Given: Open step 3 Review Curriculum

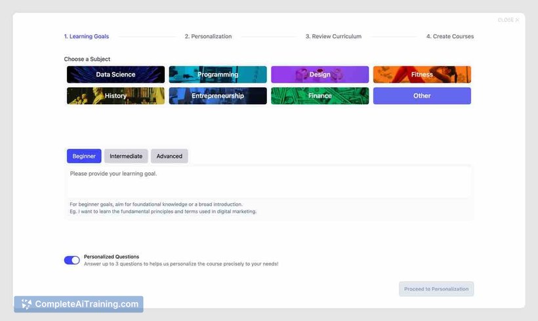Looking at the screenshot, I should tap(333, 36).
